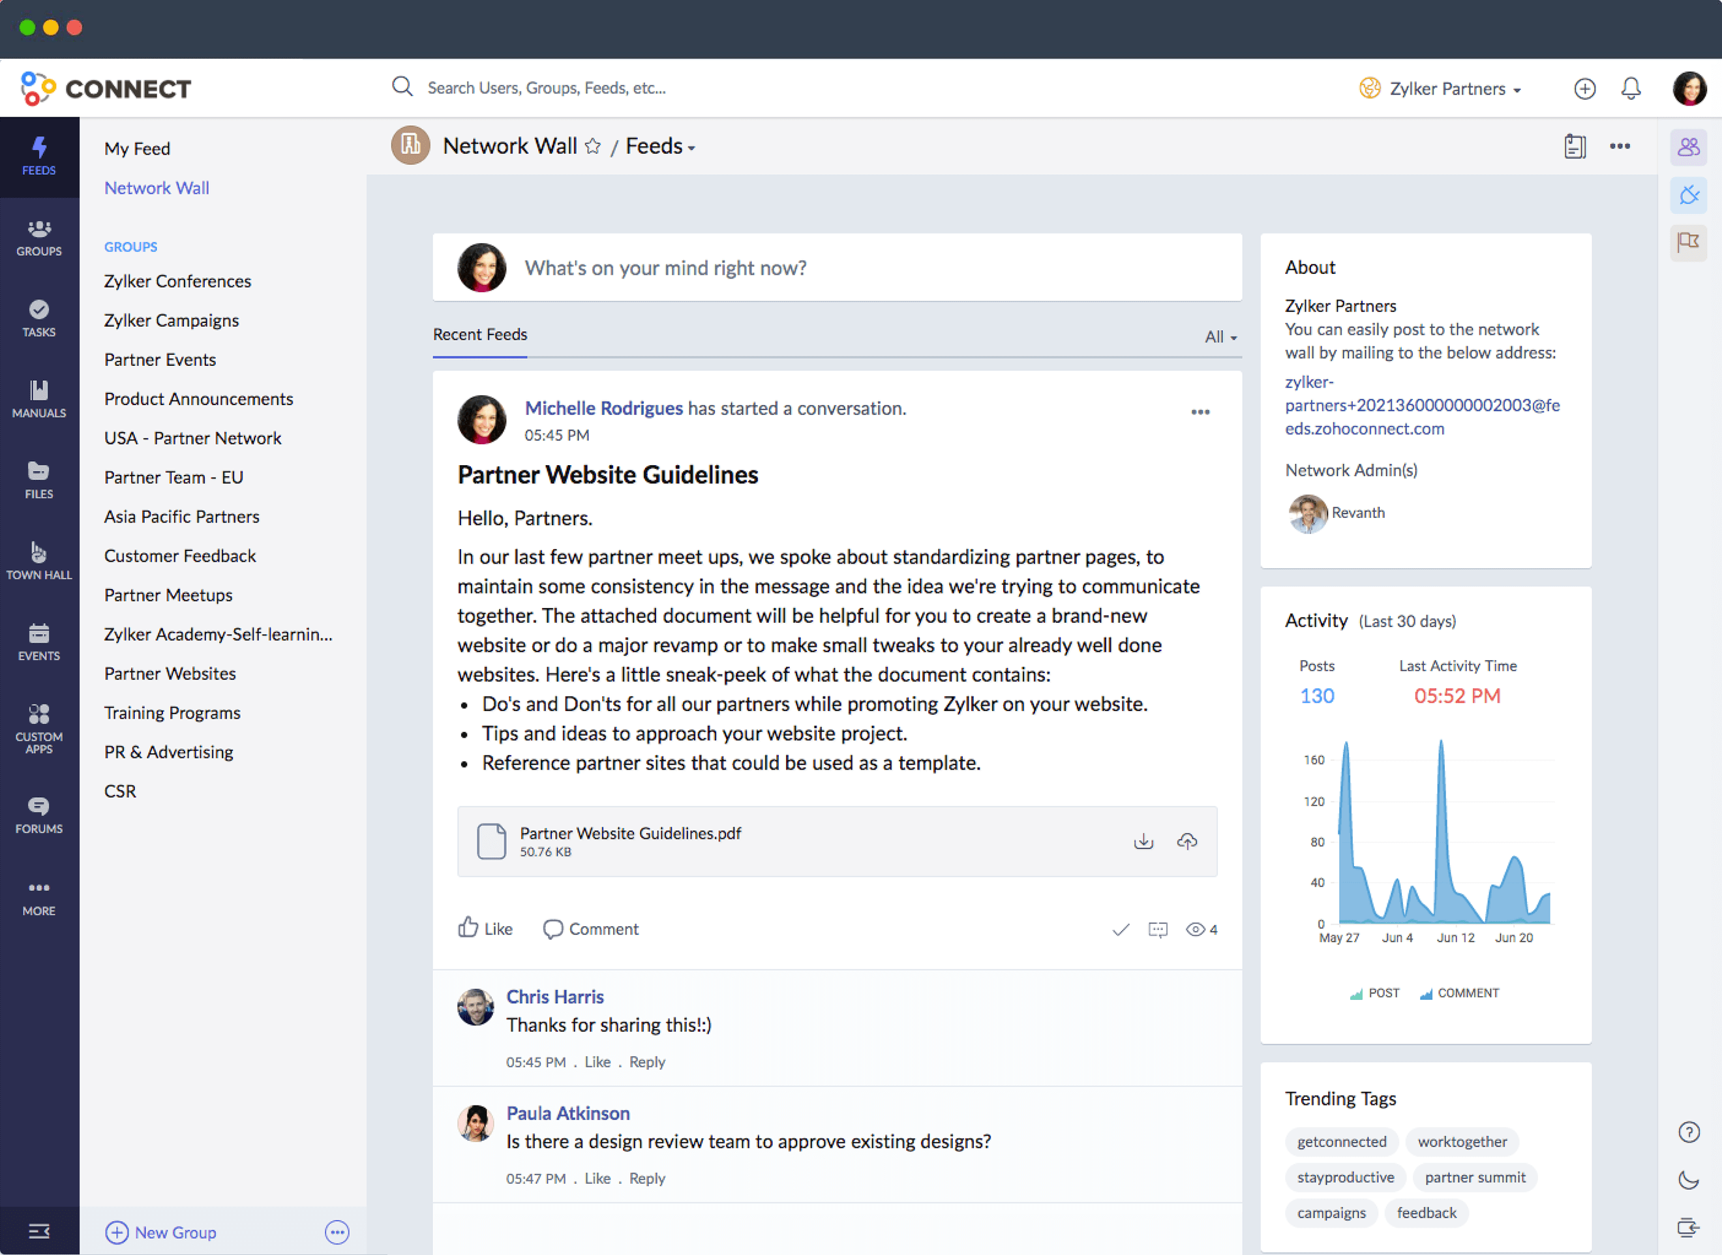Open Asia Pacific Partners group
1722x1255 pixels.
181,517
